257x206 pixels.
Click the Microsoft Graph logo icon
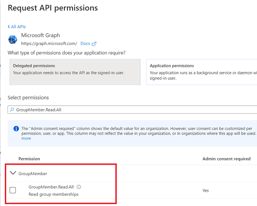click(13, 39)
